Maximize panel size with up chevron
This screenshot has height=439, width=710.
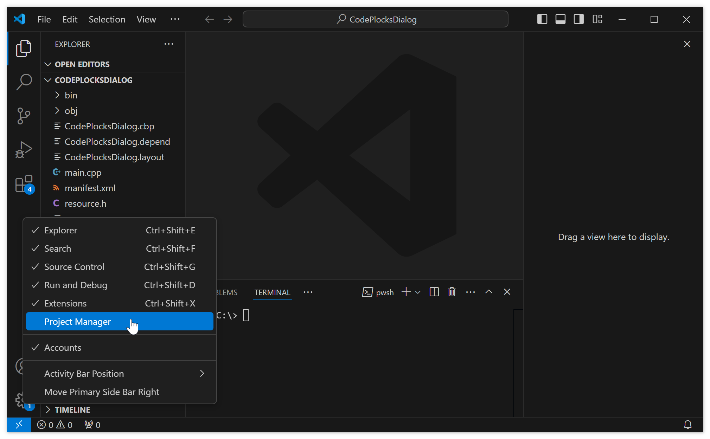click(x=488, y=292)
